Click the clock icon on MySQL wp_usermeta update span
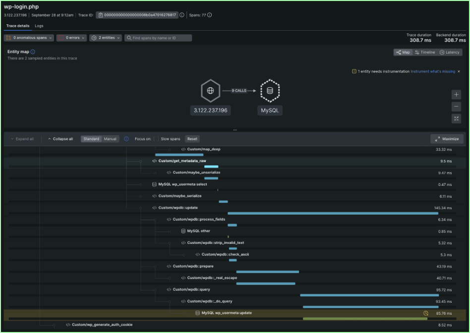 [426, 313]
